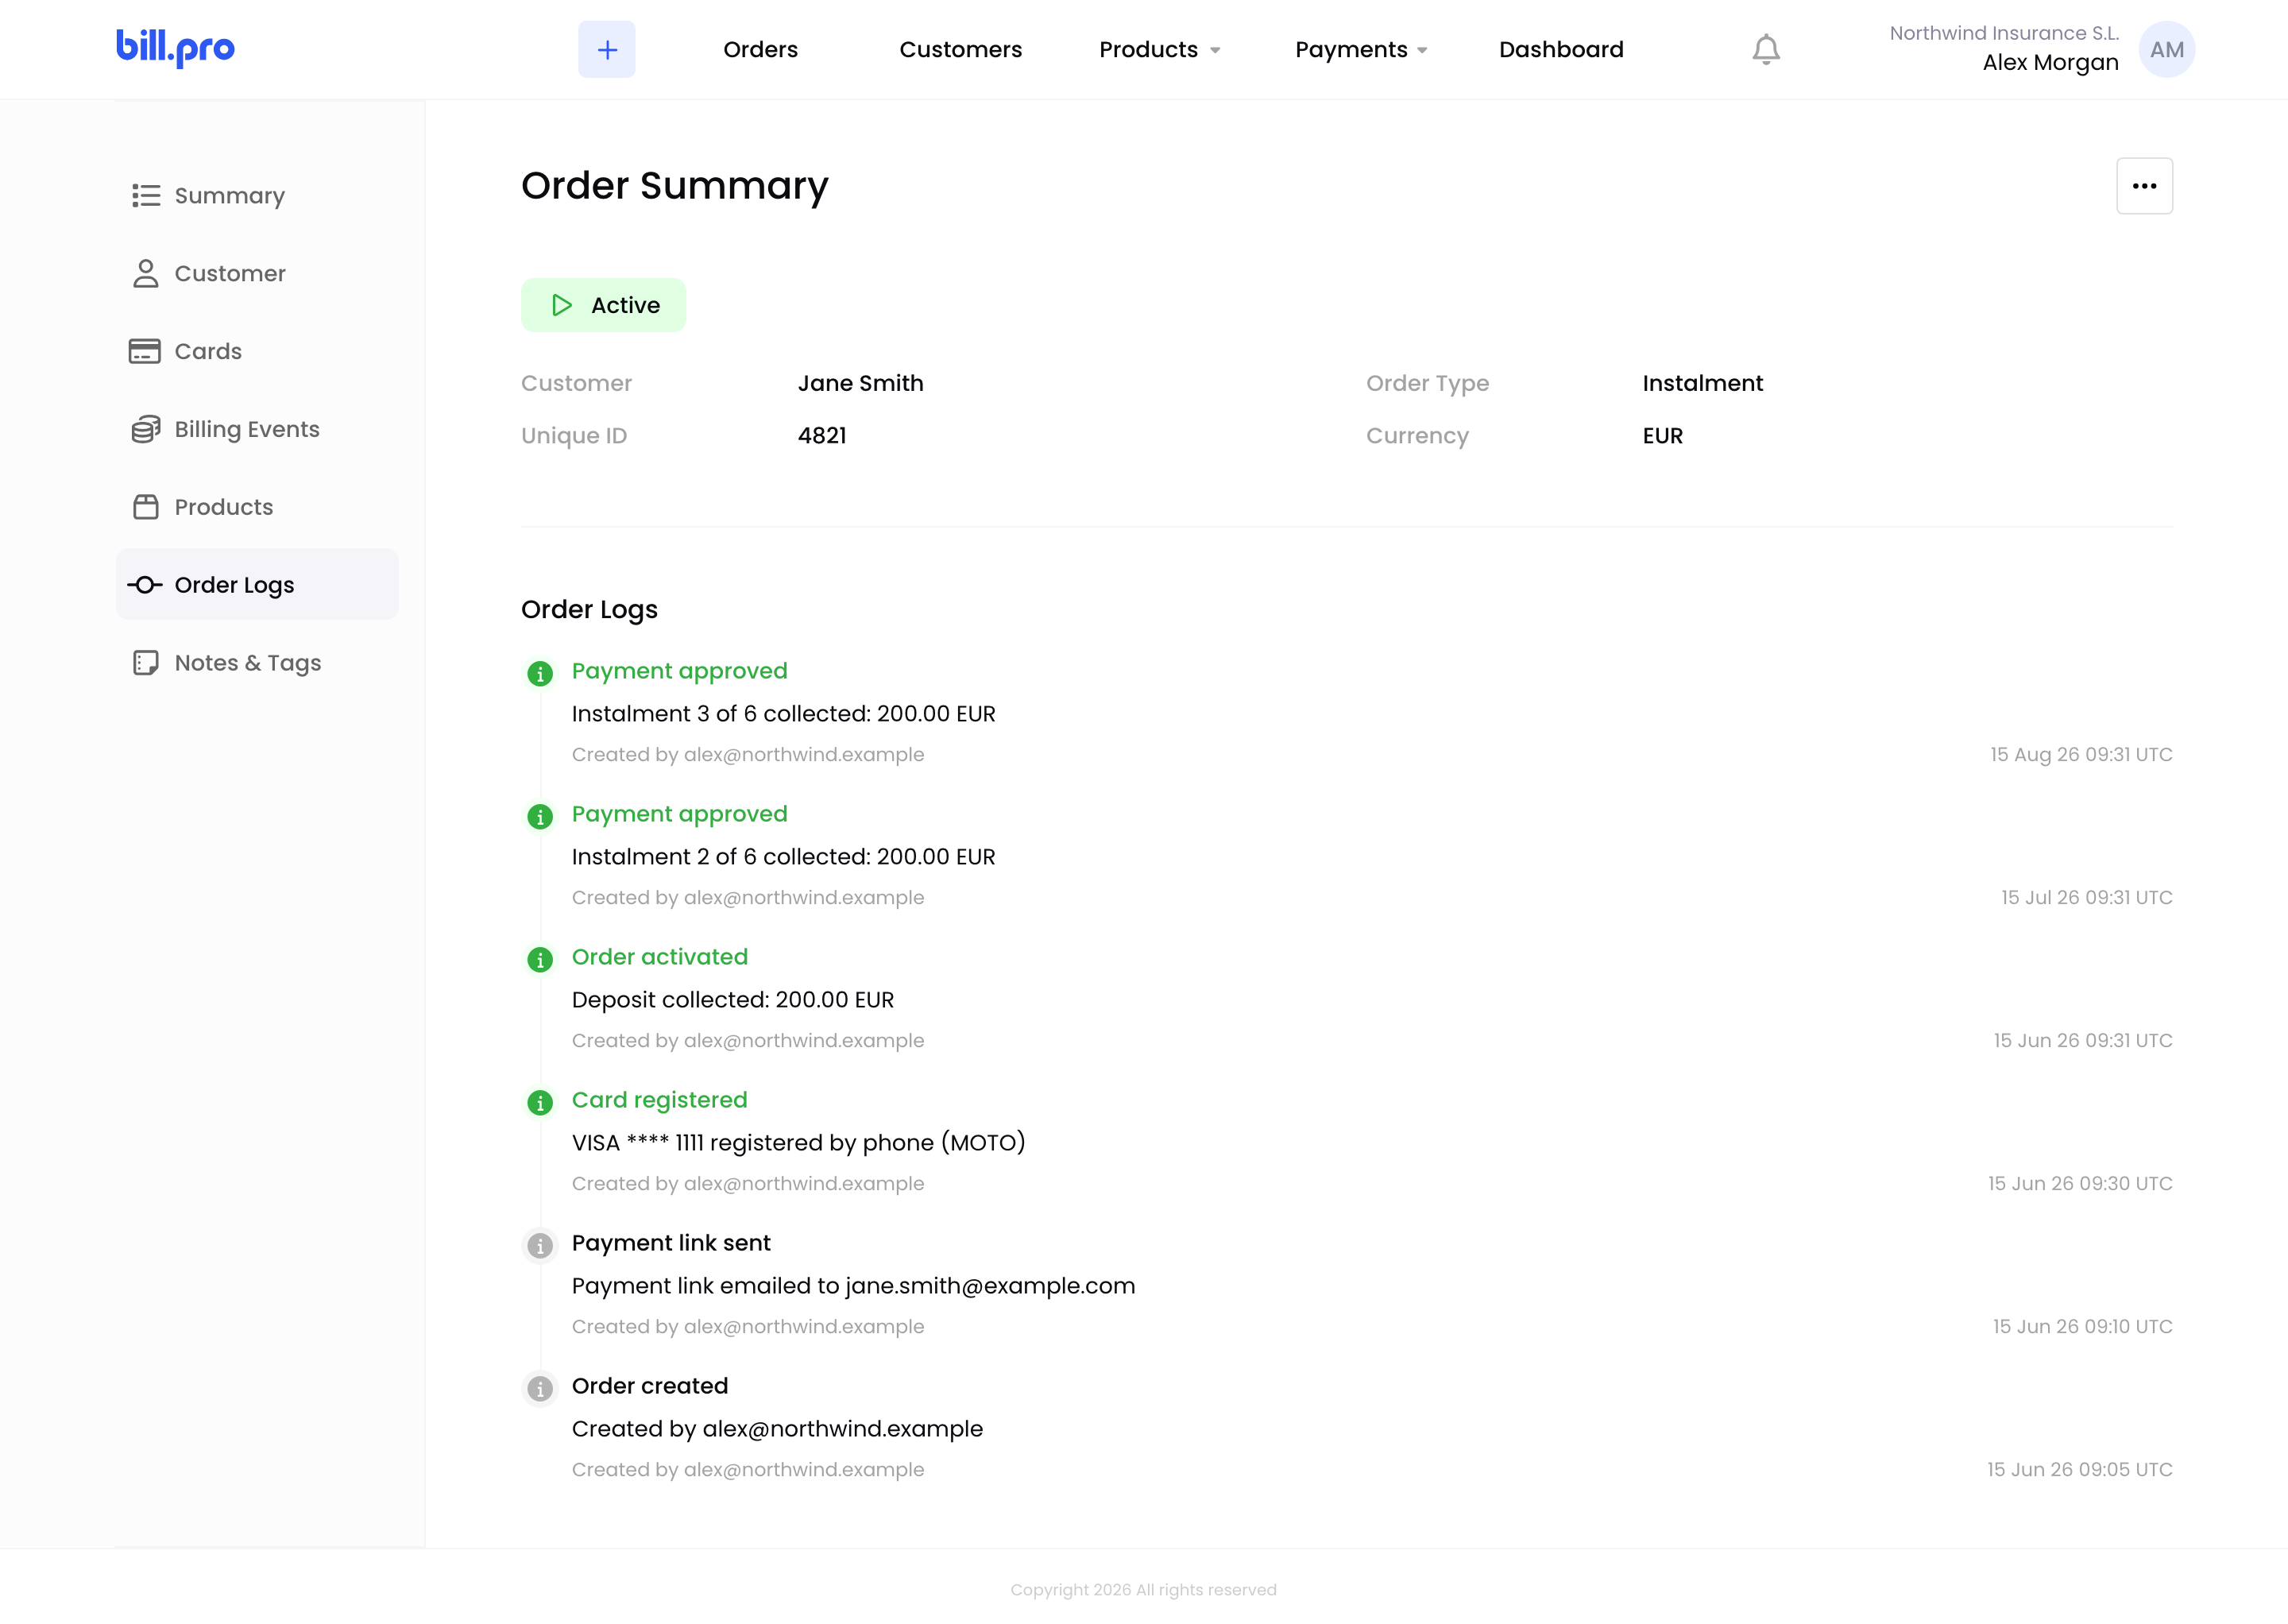Click the Cards credit card icon
Viewport: 2288px width, 1624px height.
coord(145,351)
